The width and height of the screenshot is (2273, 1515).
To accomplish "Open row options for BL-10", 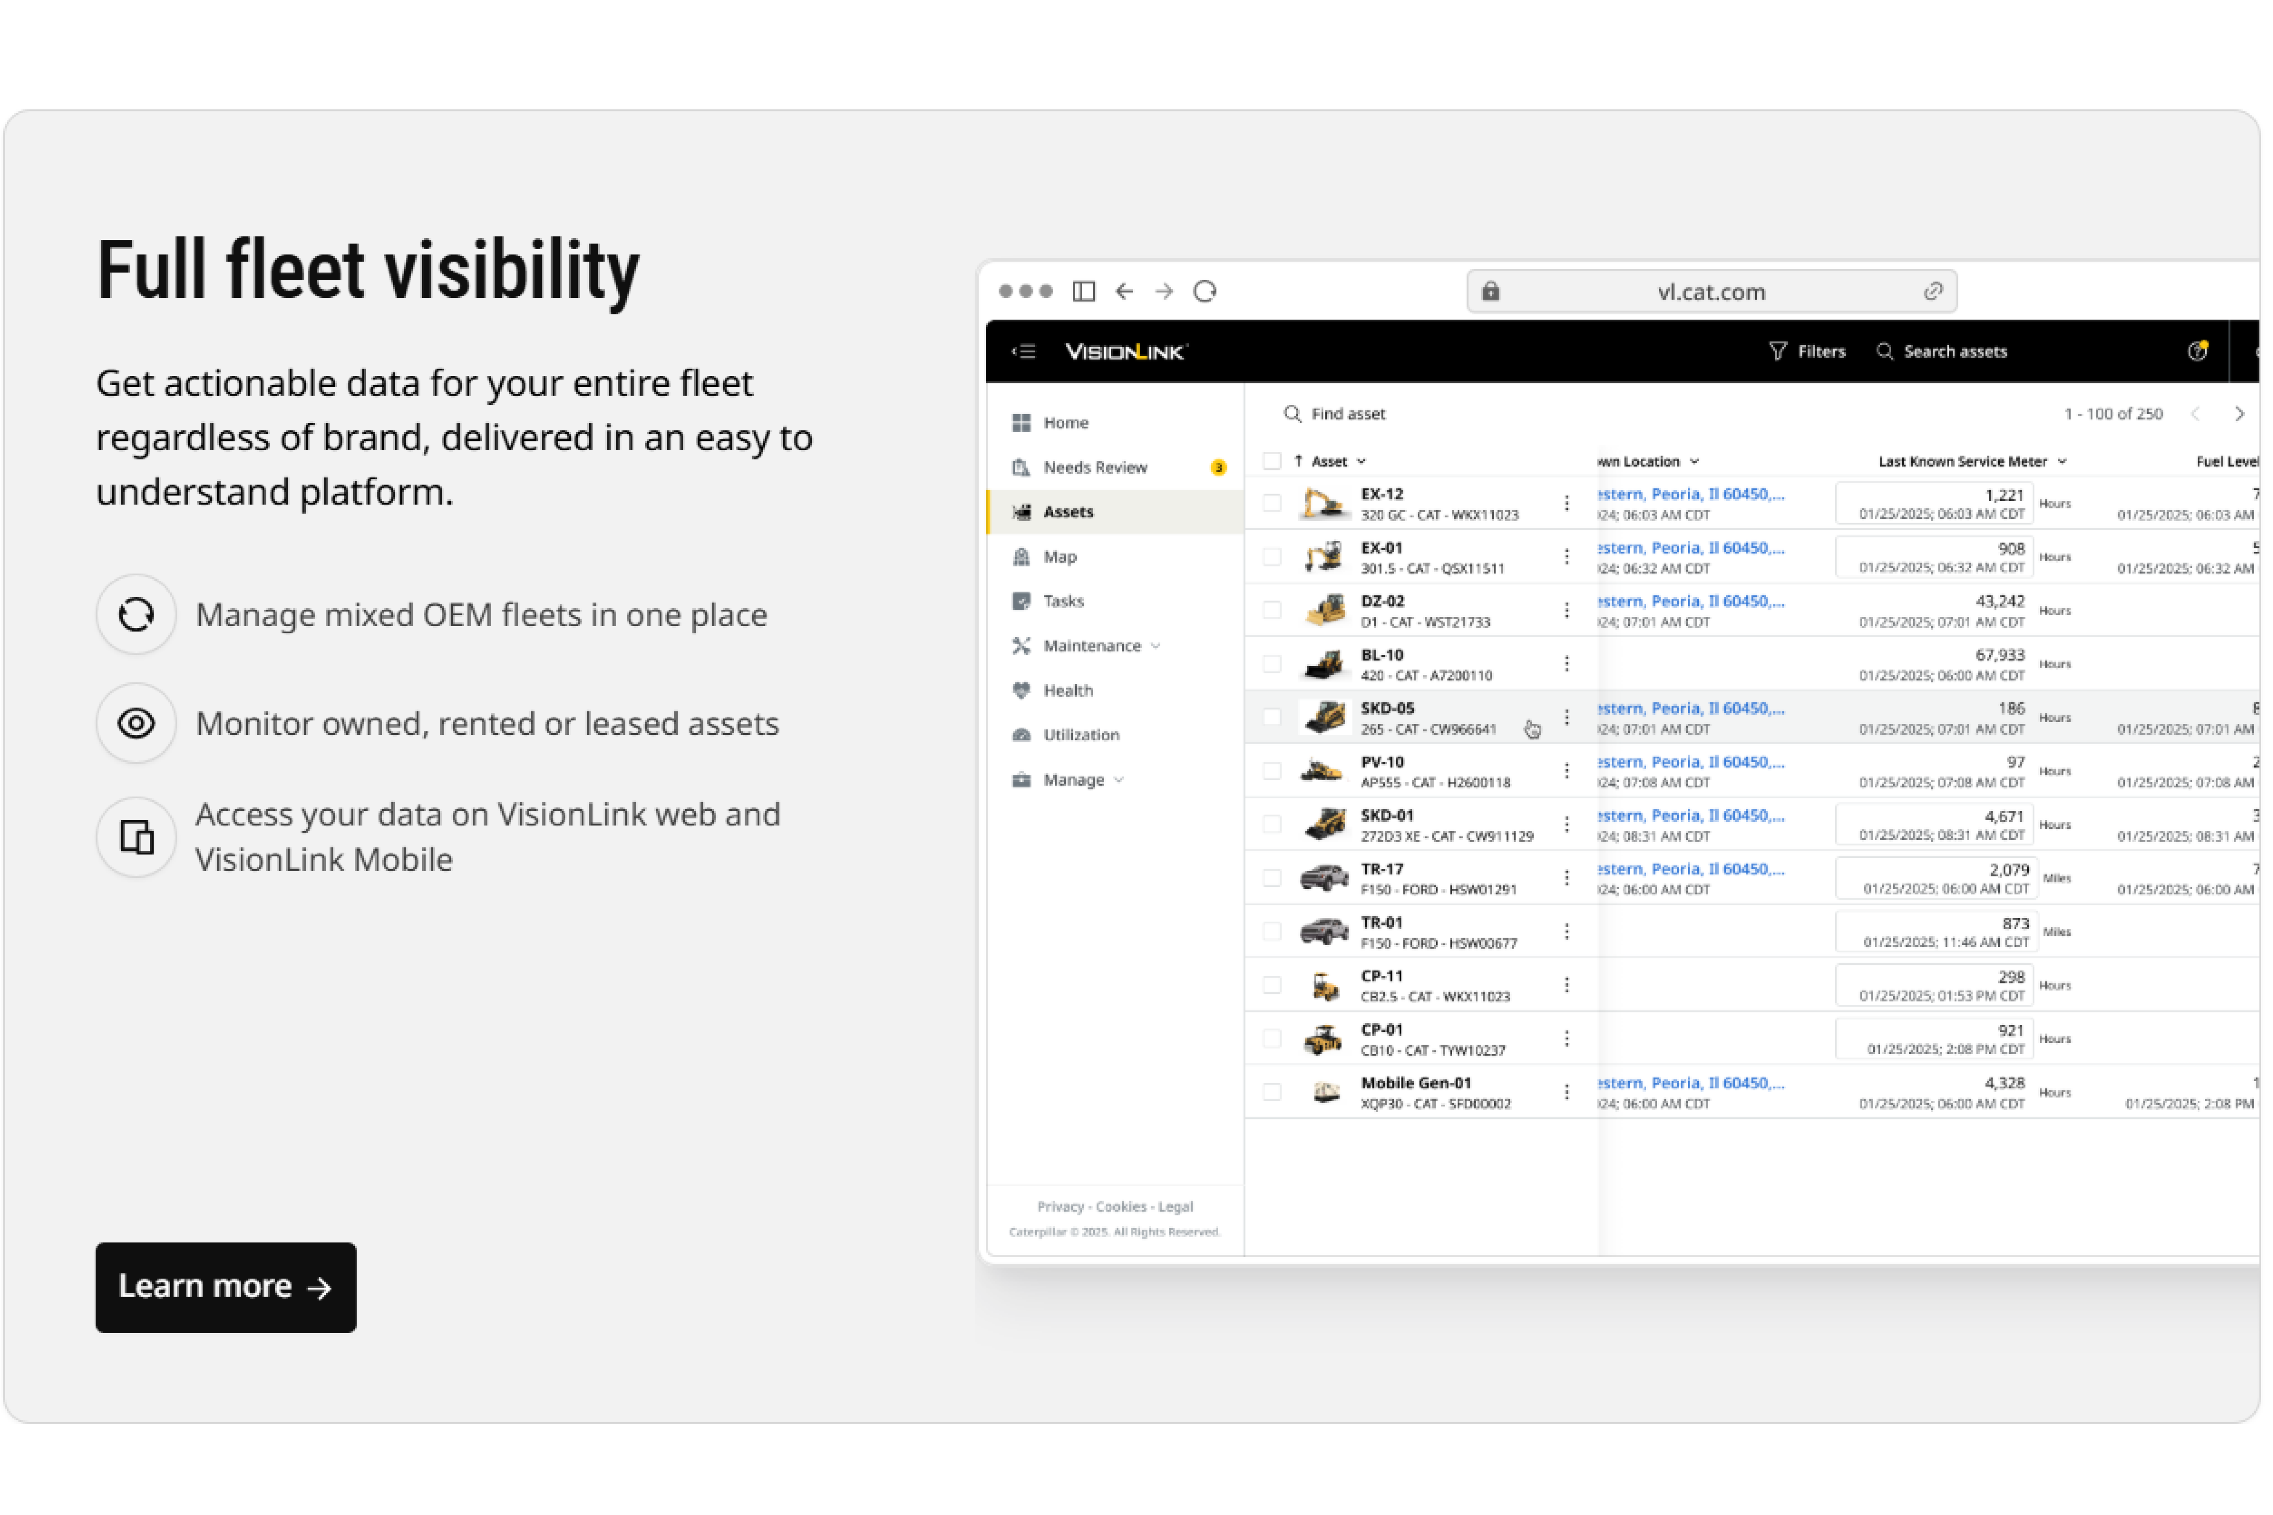I will click(1567, 663).
